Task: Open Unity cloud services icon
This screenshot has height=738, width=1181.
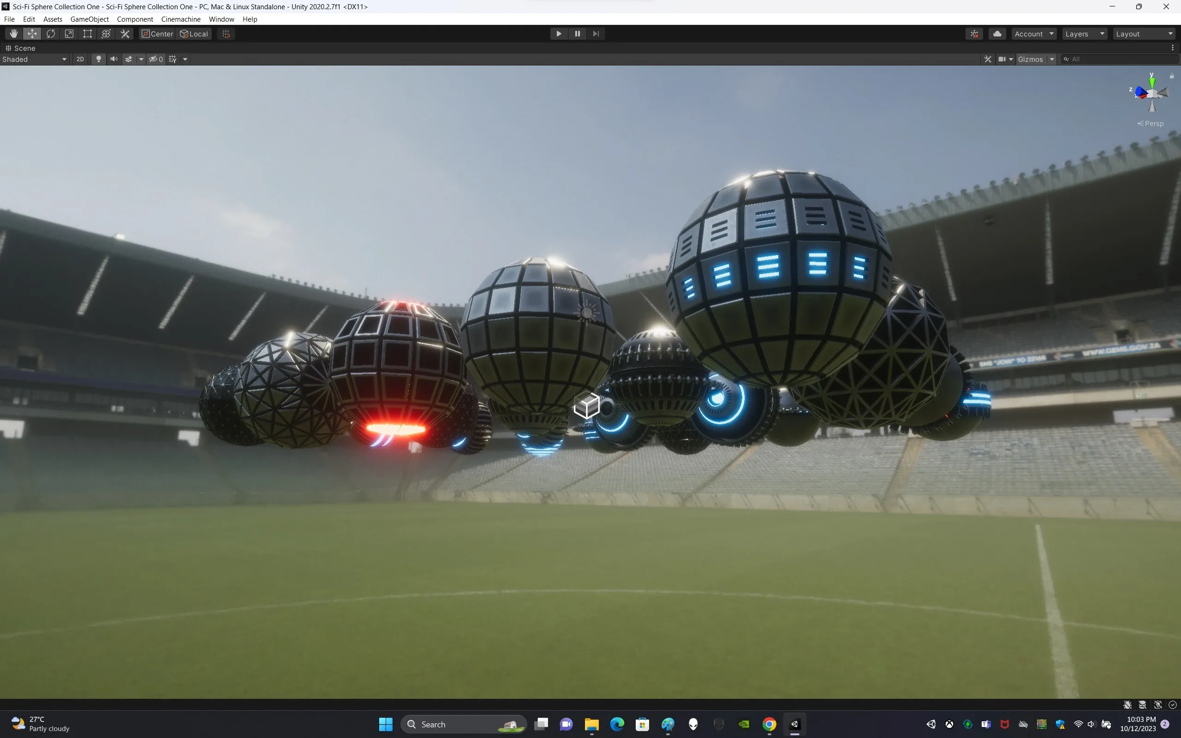Action: coord(997,34)
